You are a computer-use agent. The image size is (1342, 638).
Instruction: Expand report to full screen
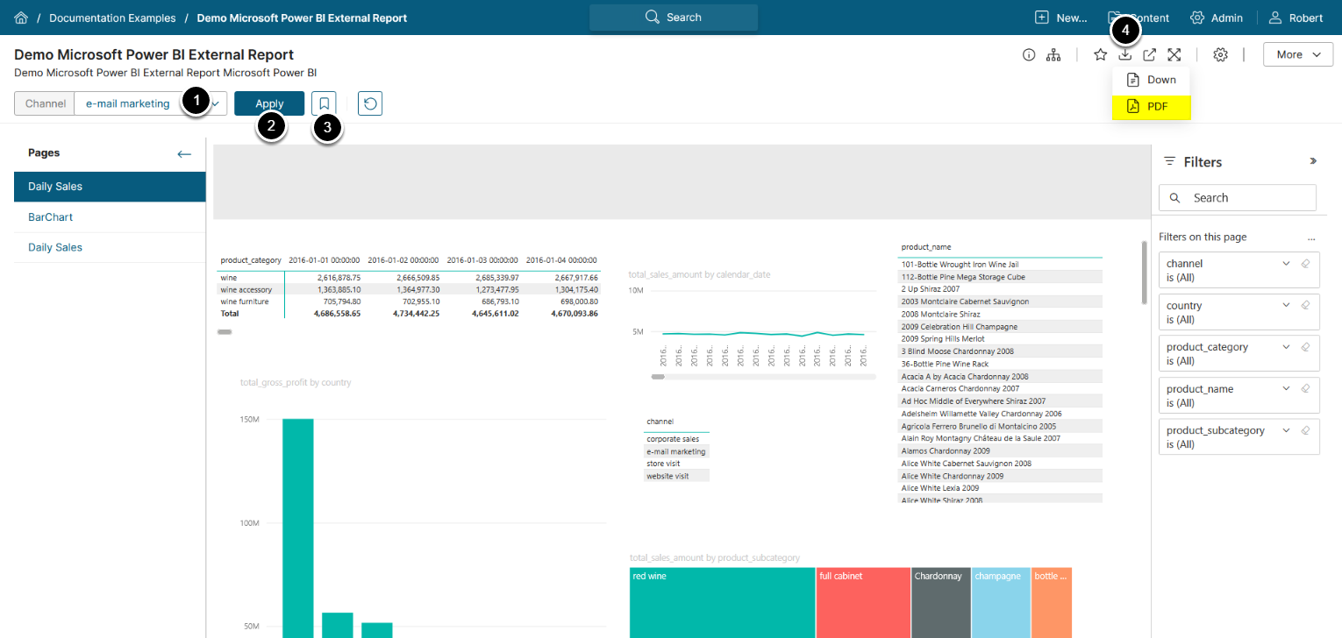(1174, 54)
